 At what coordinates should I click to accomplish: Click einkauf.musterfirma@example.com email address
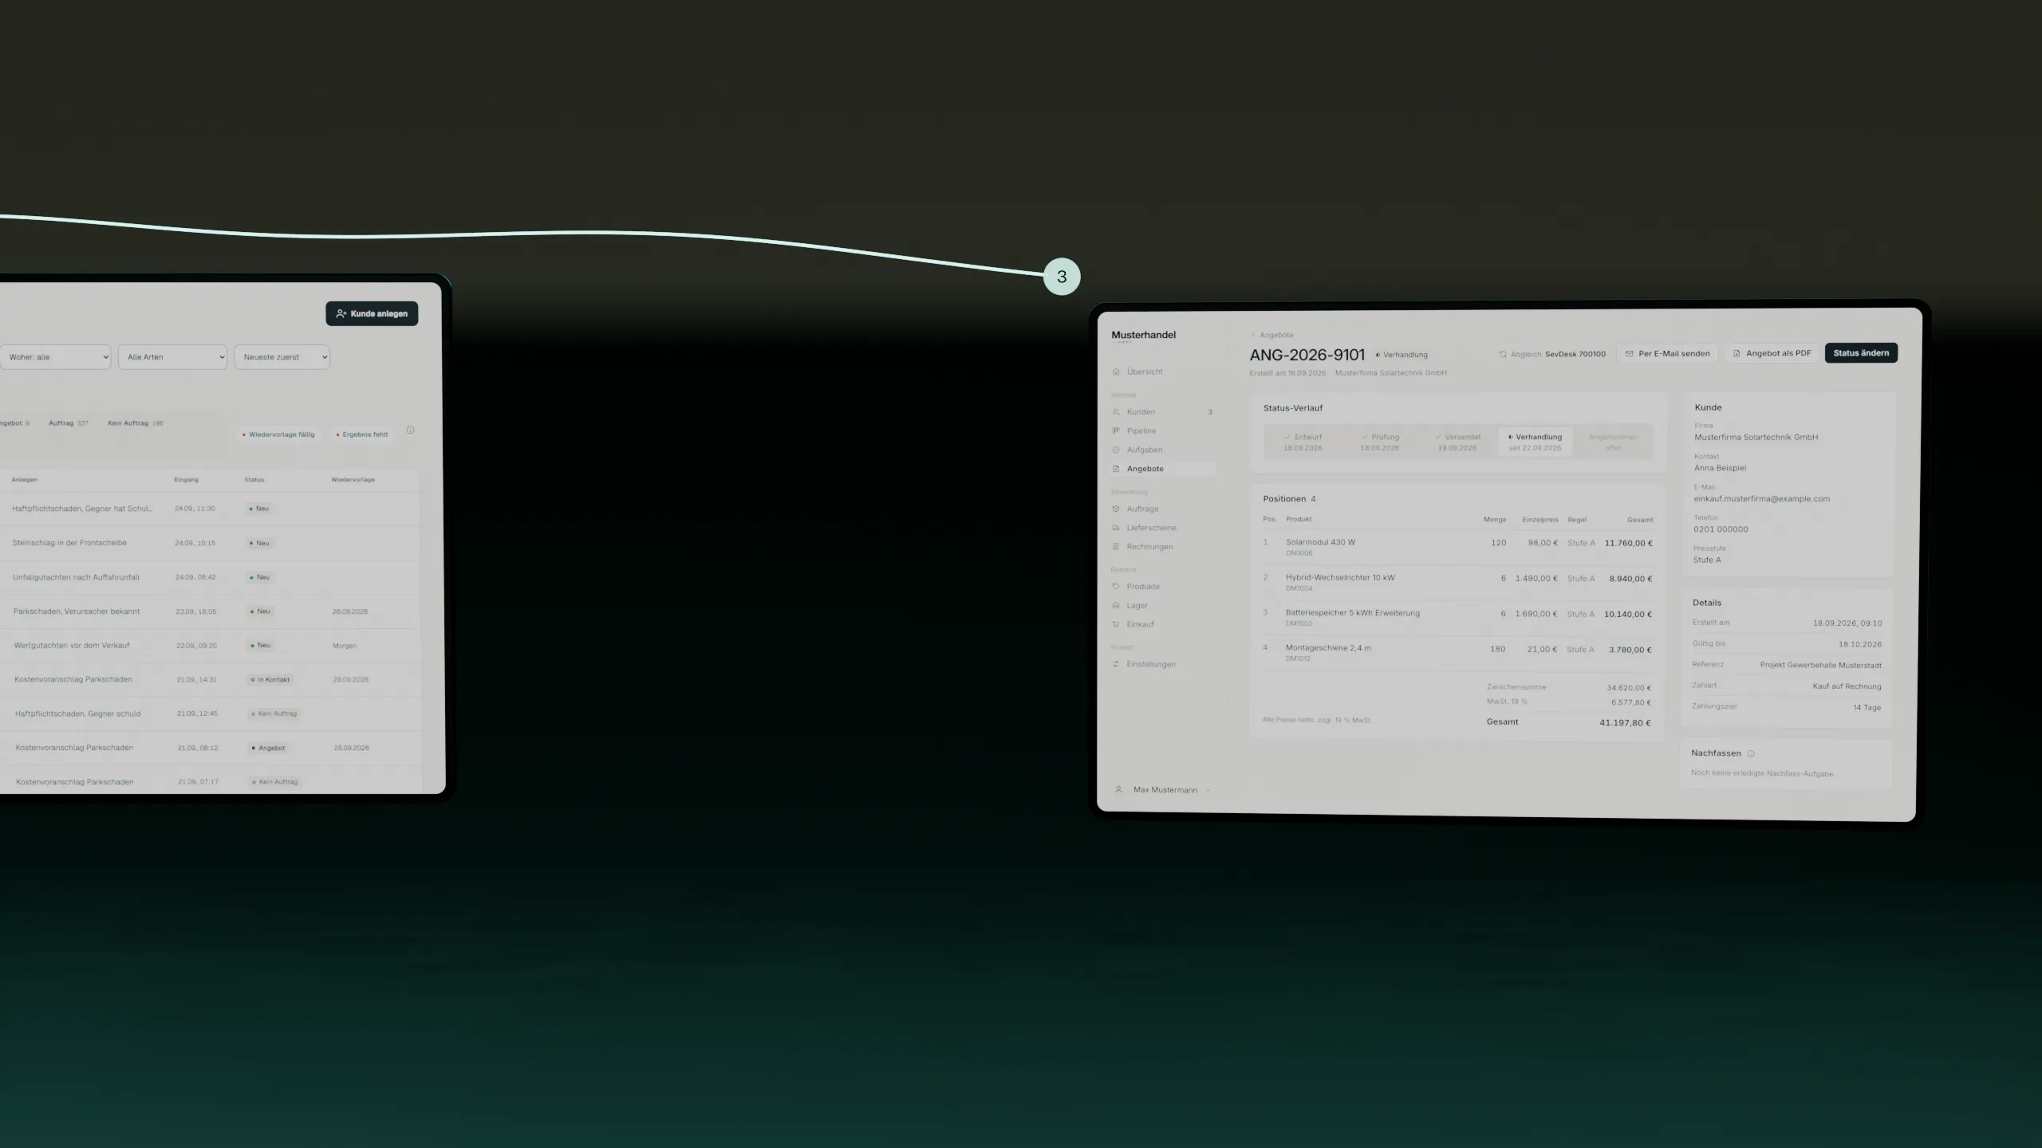click(1762, 499)
